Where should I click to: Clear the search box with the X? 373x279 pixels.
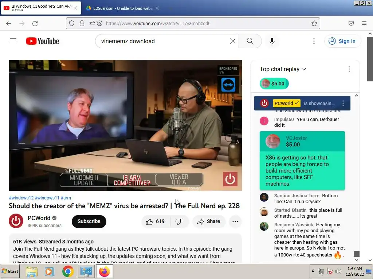[x=233, y=41]
